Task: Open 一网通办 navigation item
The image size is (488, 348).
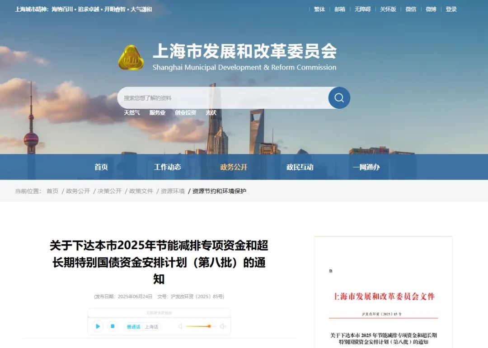Action: [x=366, y=167]
